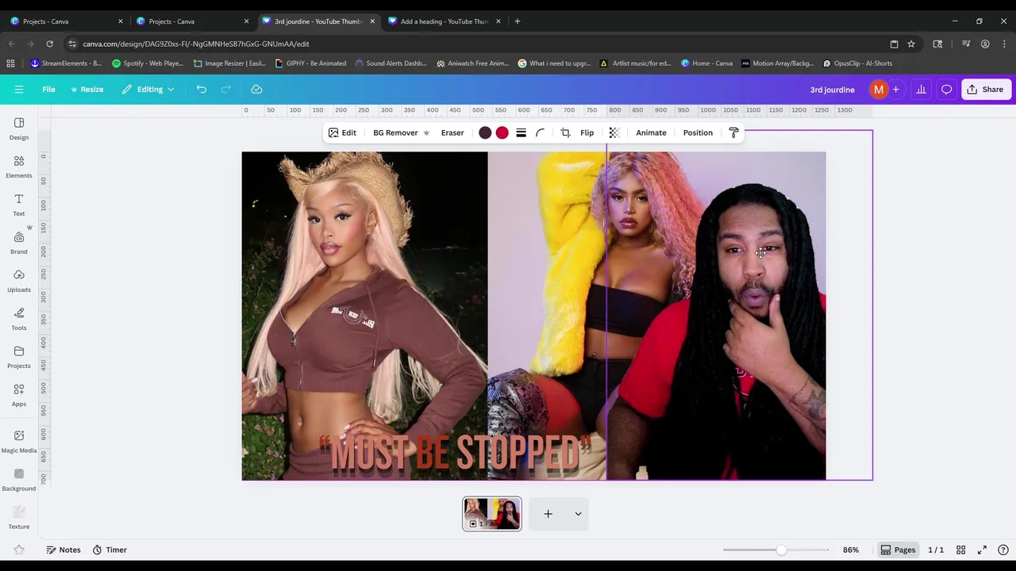Click the 86% zoom value
The image size is (1016, 571).
point(851,550)
